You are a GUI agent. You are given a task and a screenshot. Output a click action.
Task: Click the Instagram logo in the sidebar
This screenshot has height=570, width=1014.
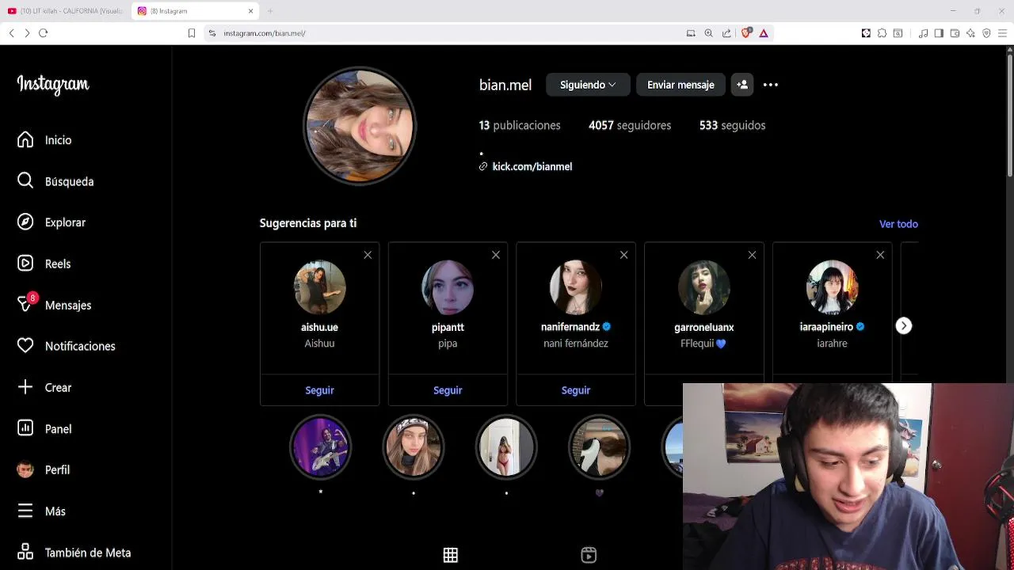click(53, 85)
